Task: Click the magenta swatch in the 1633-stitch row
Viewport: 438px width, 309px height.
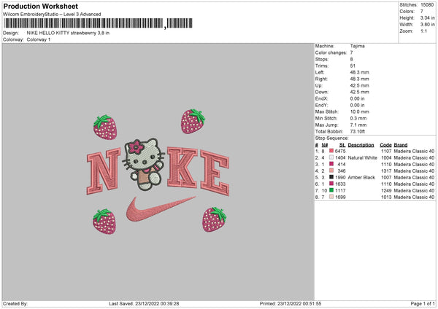Action: (331, 184)
